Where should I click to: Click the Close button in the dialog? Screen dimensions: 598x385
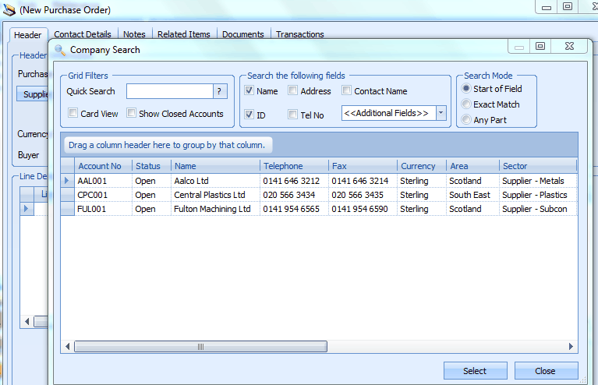pos(546,371)
